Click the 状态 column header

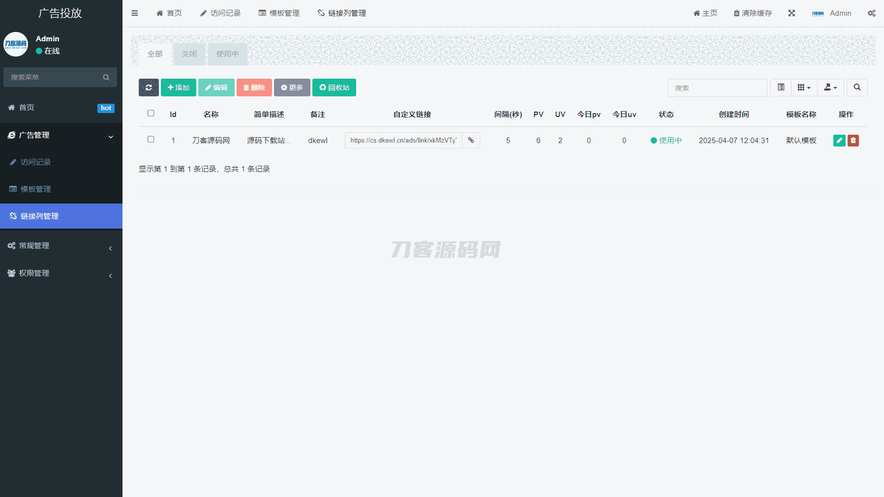pyautogui.click(x=666, y=115)
